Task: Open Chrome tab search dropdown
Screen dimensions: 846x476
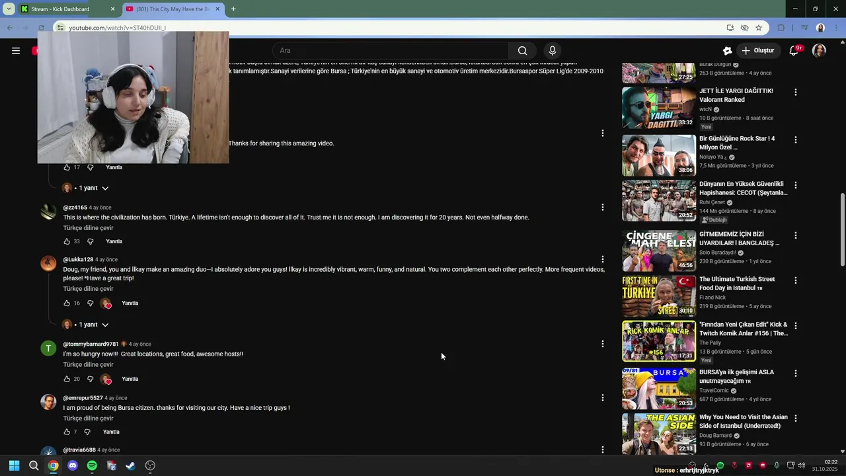Action: 9,9
